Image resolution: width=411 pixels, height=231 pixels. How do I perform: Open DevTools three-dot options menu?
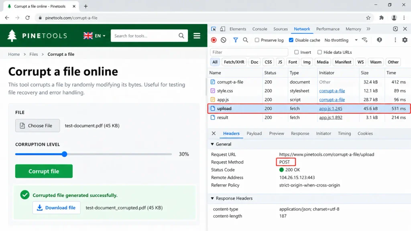395,40
